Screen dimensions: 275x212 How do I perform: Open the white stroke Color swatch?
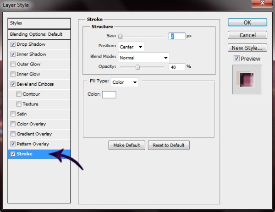[x=109, y=94]
